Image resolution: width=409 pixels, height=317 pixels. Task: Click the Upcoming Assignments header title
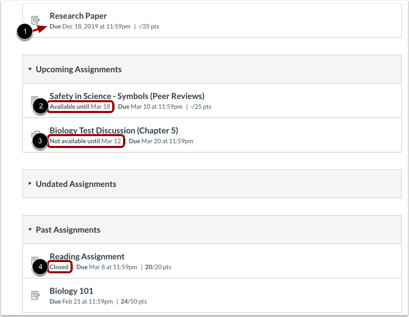79,69
